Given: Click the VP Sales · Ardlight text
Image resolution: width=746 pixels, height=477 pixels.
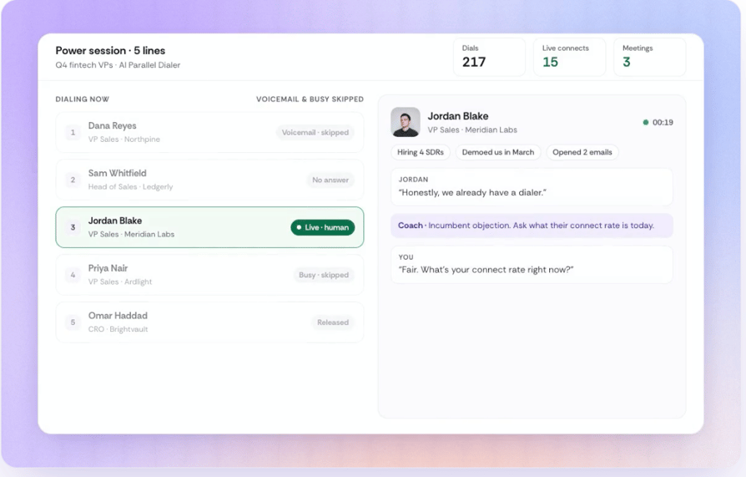Looking at the screenshot, I should click(120, 282).
